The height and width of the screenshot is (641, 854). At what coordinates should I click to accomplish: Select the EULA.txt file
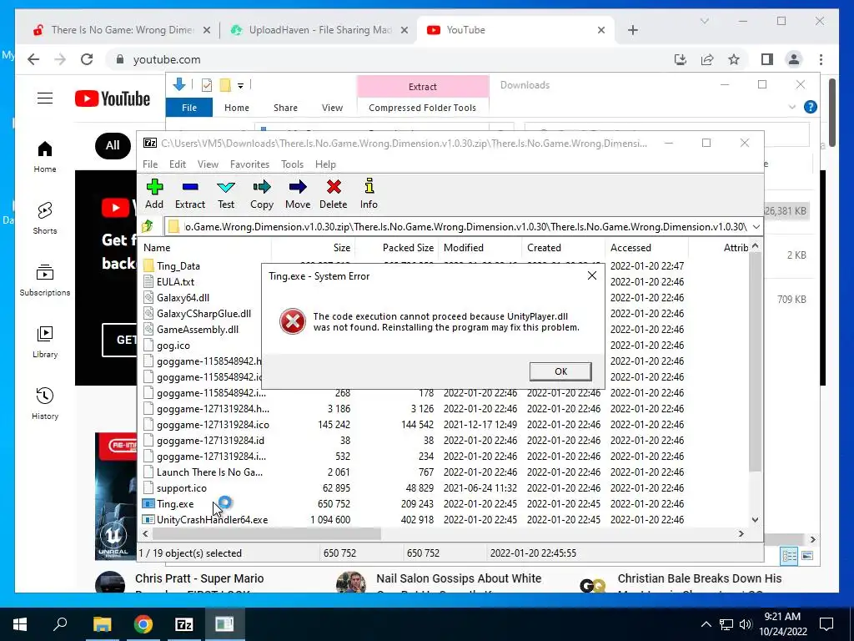(x=175, y=282)
